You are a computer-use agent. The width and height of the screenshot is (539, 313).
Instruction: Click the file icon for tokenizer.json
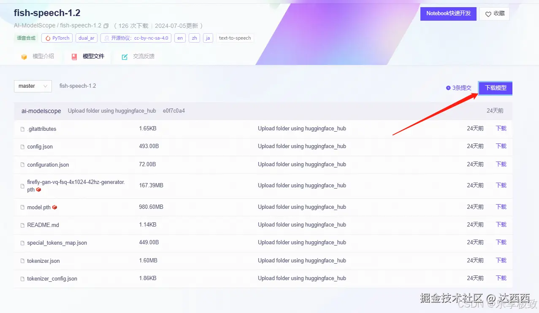coord(23,261)
